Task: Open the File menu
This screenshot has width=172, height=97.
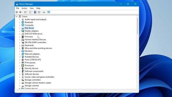Action: tap(17, 8)
